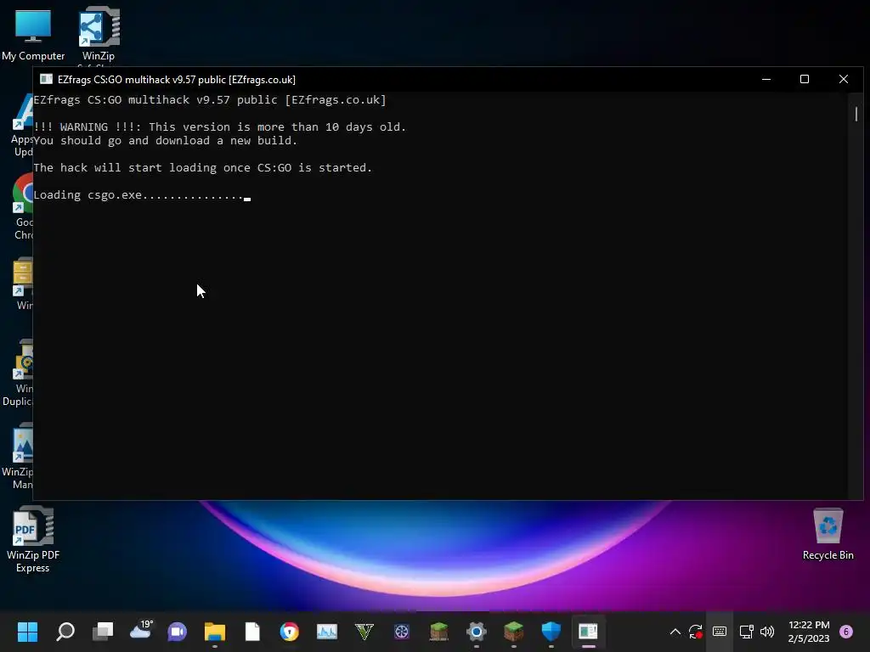
Task: Select the WinZip desktop shortcut
Action: click(x=99, y=34)
